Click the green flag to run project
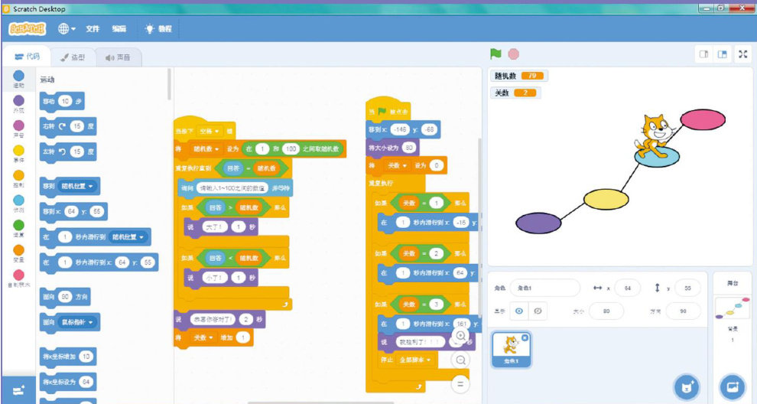Image resolution: width=757 pixels, height=404 pixels. (x=495, y=54)
